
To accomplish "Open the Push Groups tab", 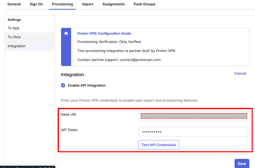I will pyautogui.click(x=144, y=4).
